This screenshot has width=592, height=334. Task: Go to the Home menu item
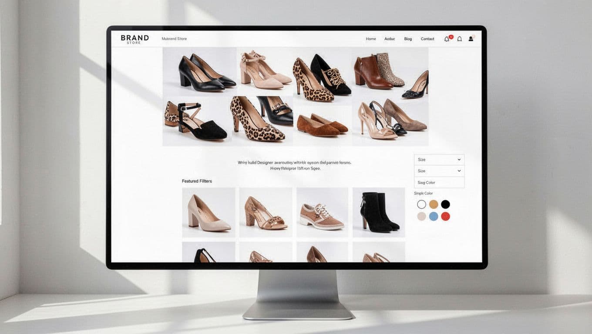coord(371,39)
